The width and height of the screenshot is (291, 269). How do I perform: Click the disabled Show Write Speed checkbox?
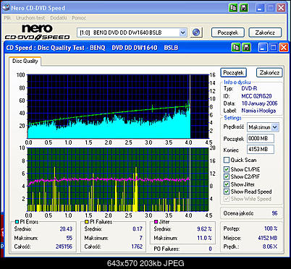coord(227,199)
